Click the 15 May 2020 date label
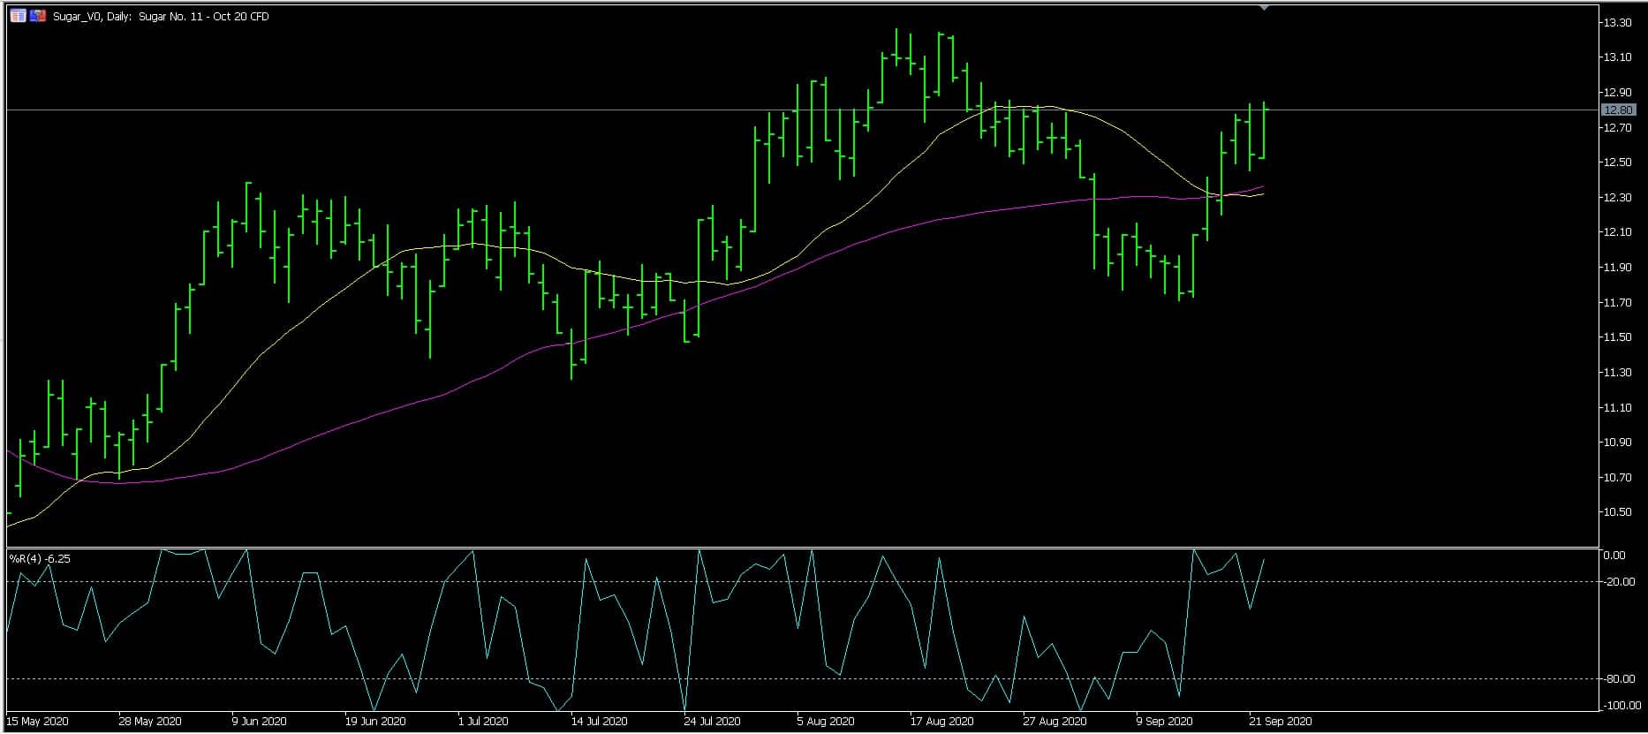1648x734 pixels. coord(37,722)
